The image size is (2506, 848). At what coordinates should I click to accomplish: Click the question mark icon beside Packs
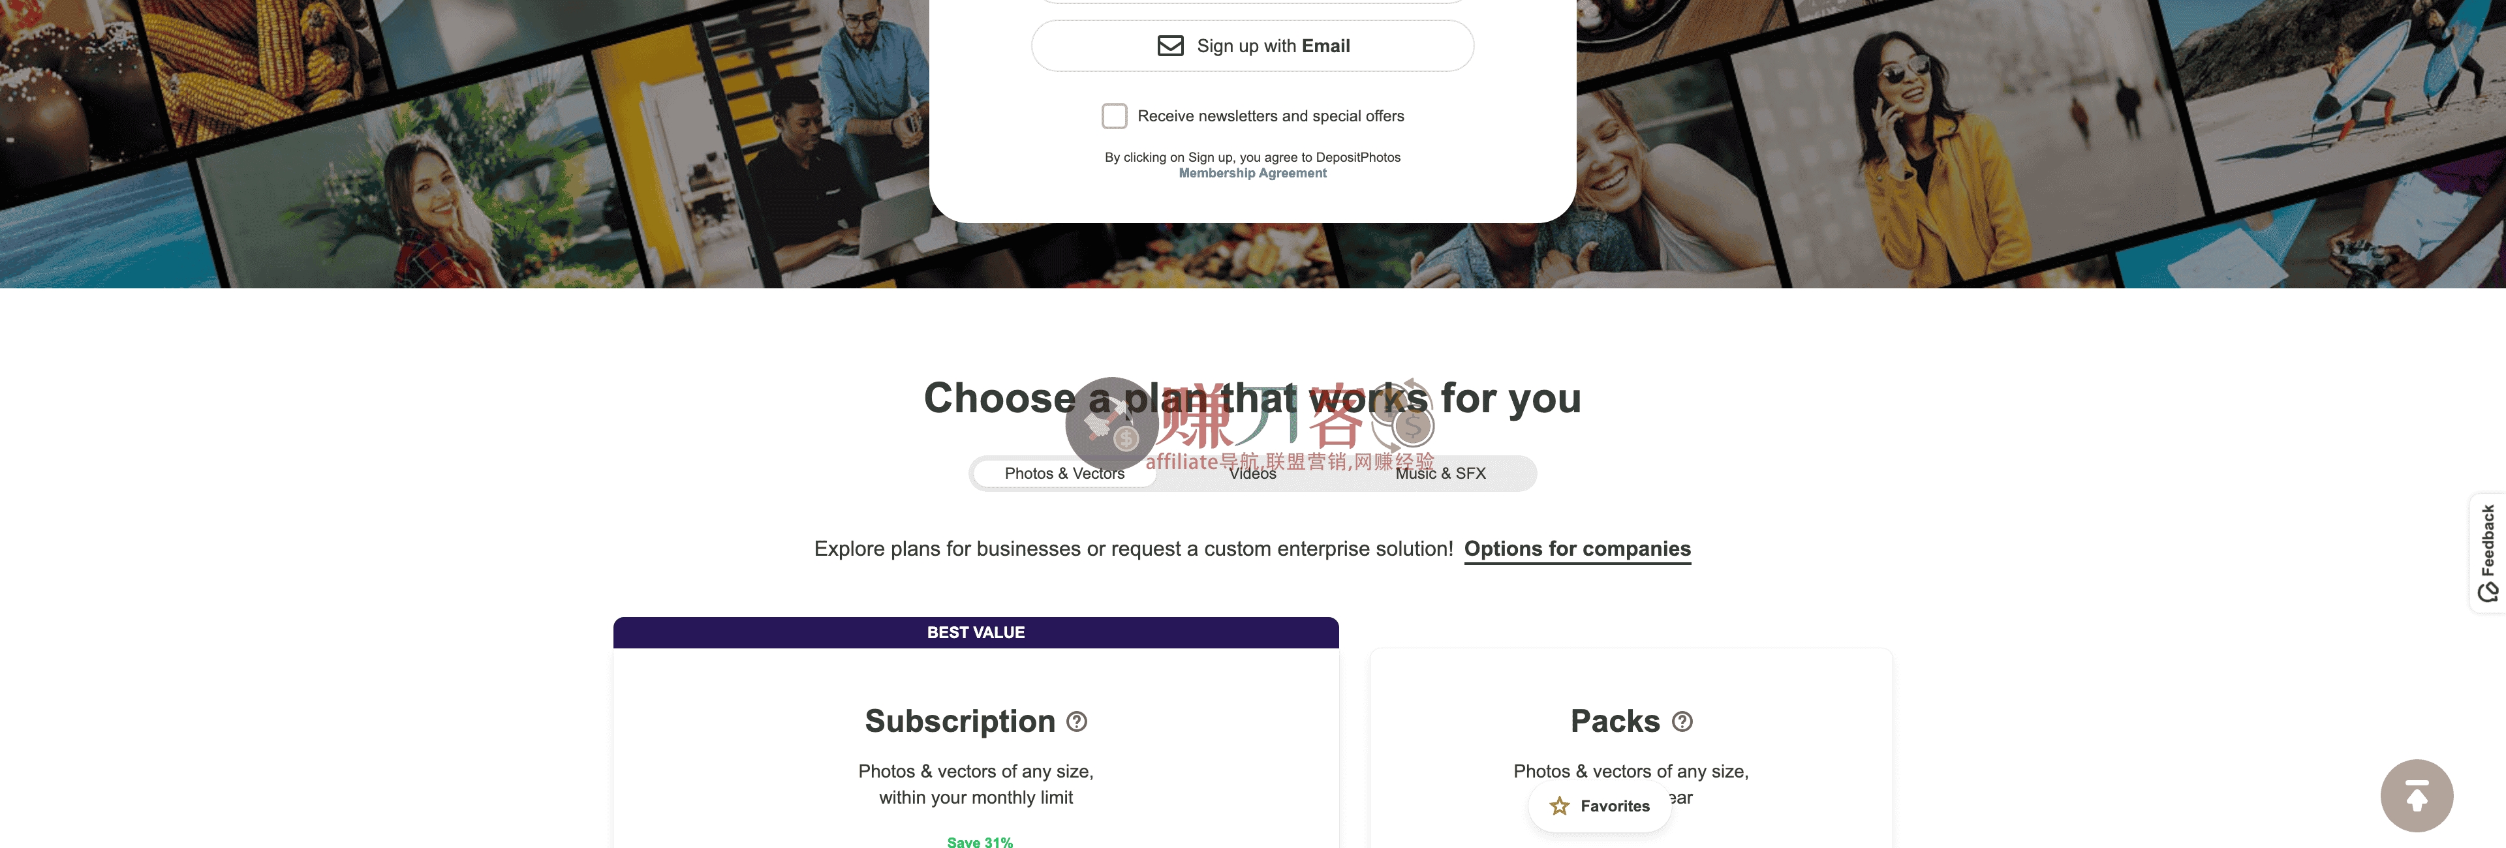1681,721
